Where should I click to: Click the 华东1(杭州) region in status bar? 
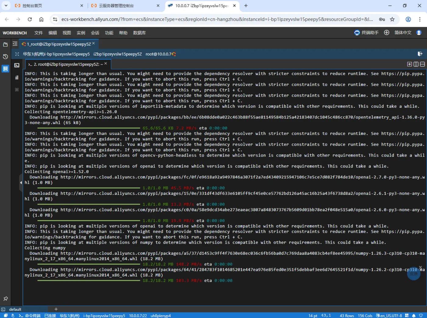click(x=70, y=316)
